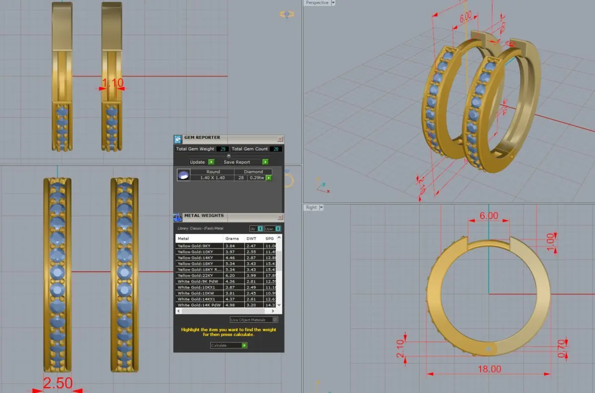Open the Perspective viewport dropdown arrow
Viewport: 595px width, 393px height.
point(333,3)
